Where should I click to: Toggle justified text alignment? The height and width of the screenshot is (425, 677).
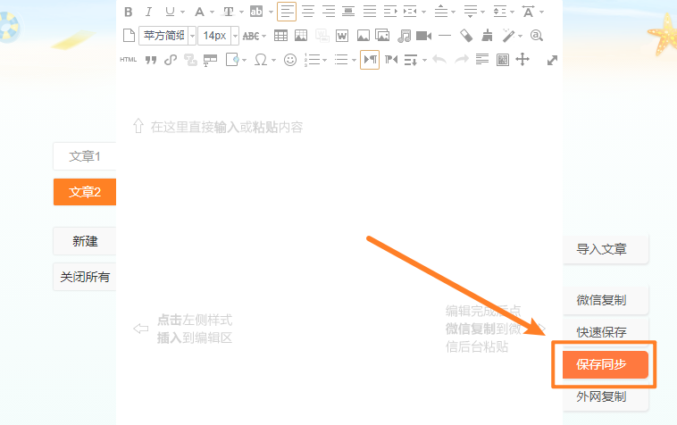click(x=369, y=12)
